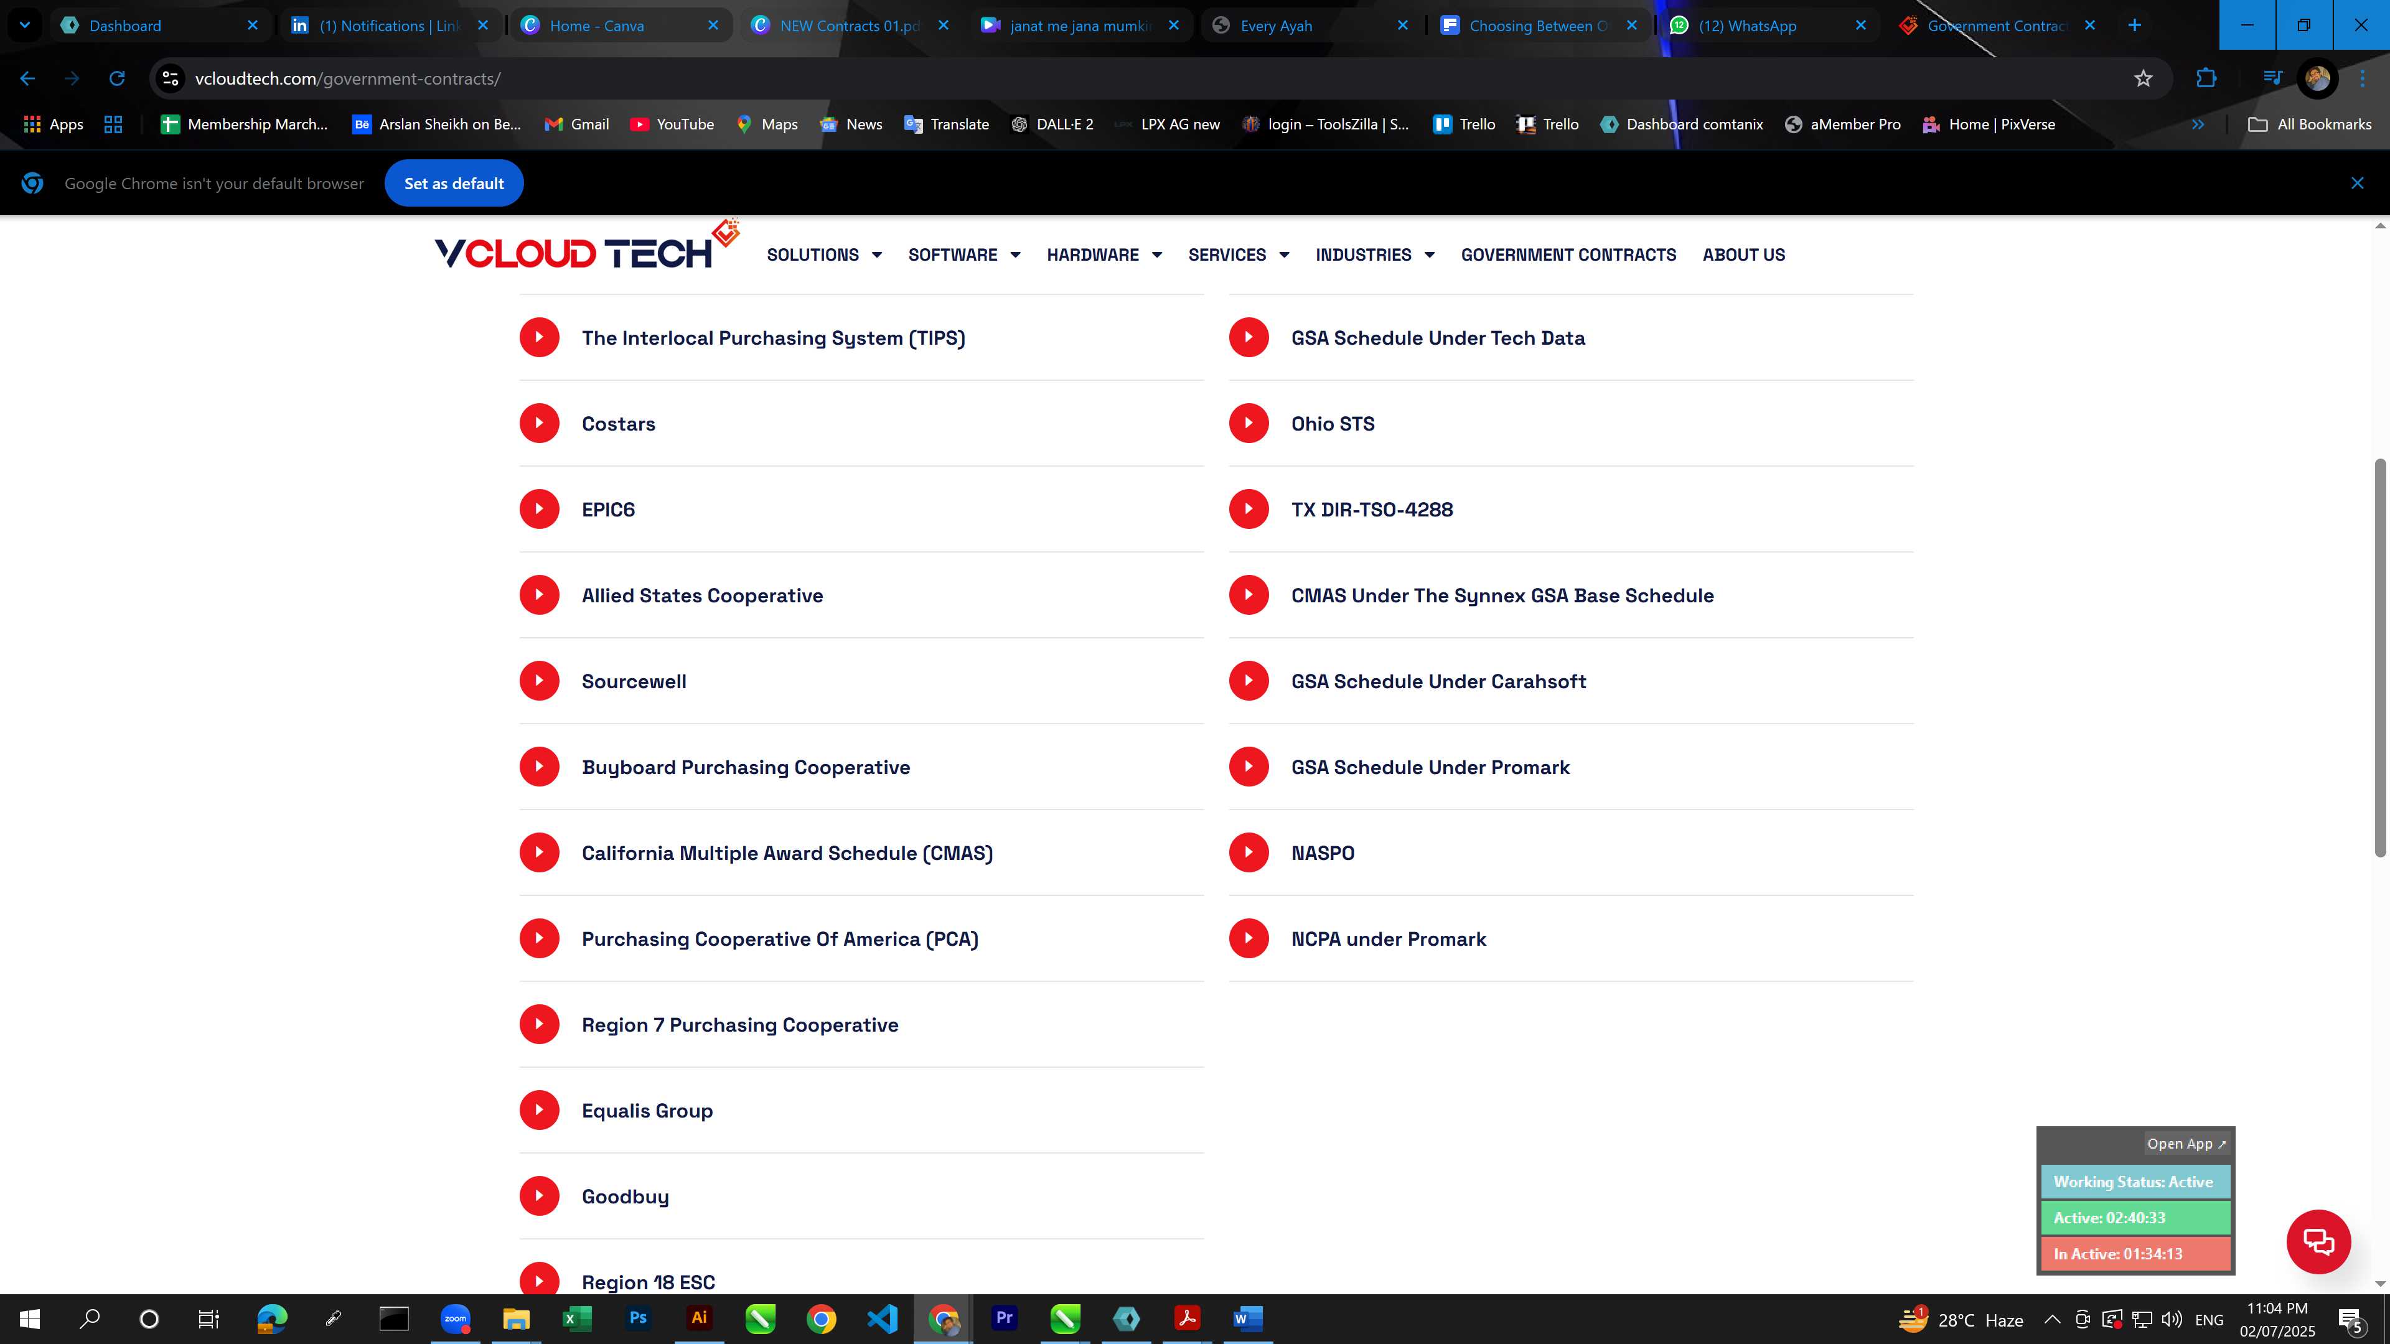Click the play icon beside TX DIR-TSO-4288

pyautogui.click(x=1249, y=509)
